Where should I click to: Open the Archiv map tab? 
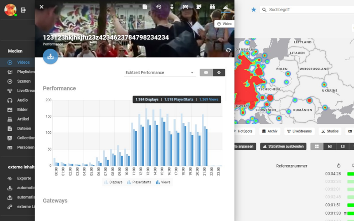270,131
